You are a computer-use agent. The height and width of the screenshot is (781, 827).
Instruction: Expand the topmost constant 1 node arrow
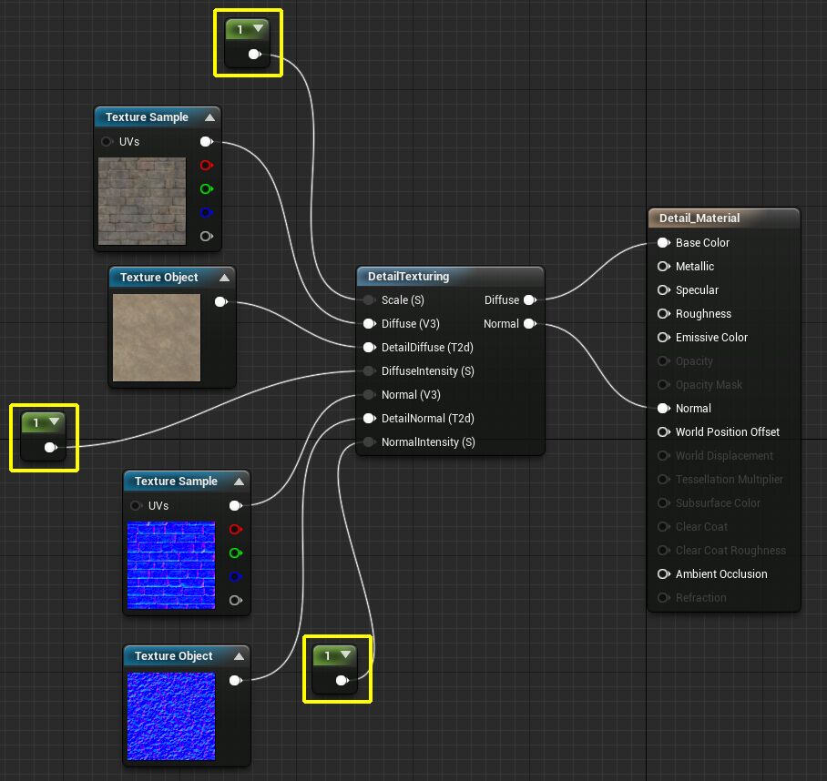(x=259, y=29)
